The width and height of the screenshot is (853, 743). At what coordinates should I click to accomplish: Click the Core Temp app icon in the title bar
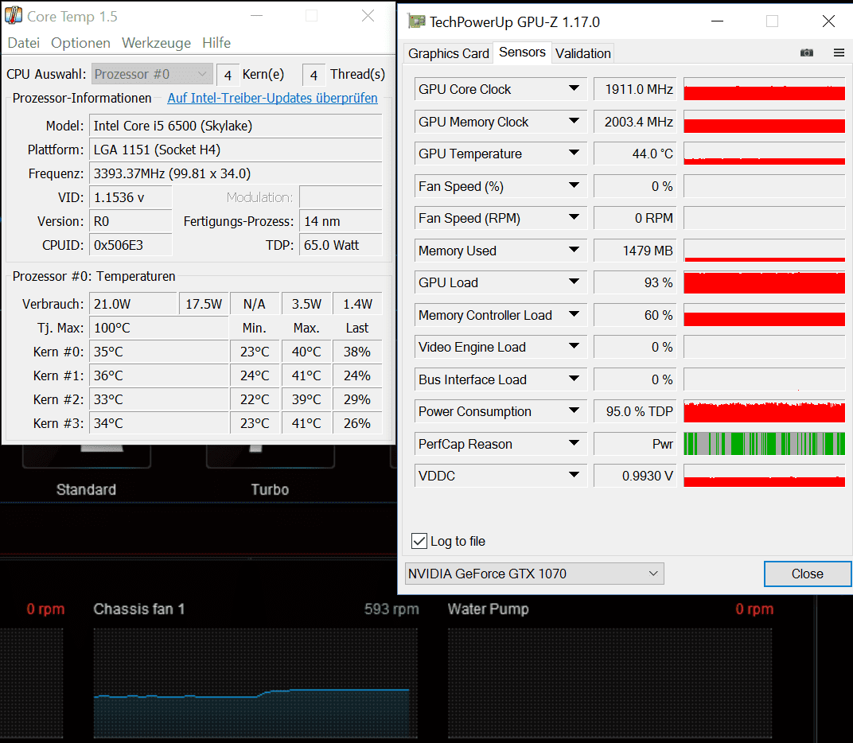click(14, 15)
